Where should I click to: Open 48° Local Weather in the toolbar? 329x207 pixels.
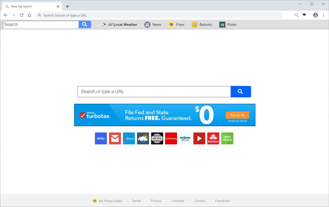(x=119, y=25)
